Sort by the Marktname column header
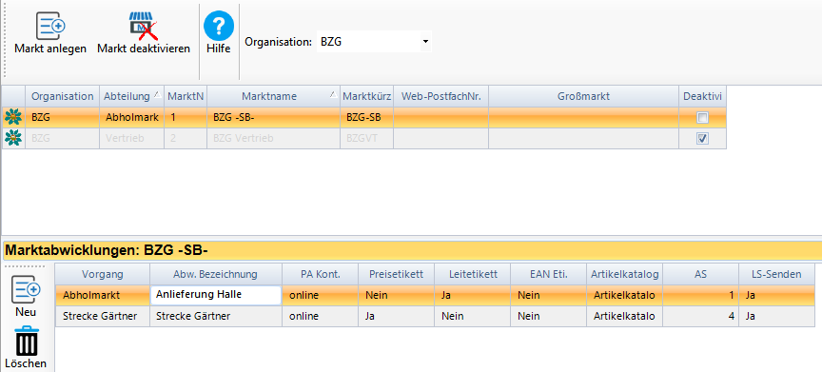The height and width of the screenshot is (372, 822). click(273, 96)
